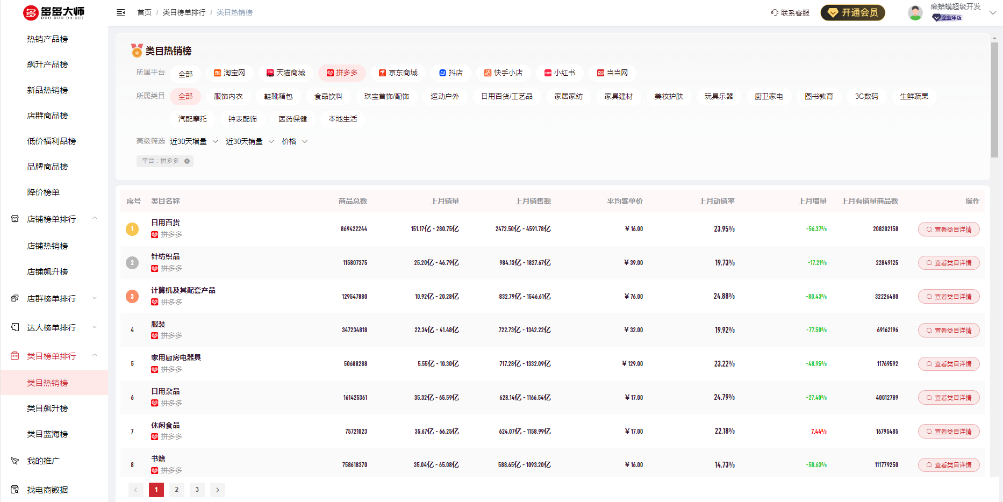This screenshot has width=1003, height=502.
Task: Open the user avatar picture
Action: [915, 12]
